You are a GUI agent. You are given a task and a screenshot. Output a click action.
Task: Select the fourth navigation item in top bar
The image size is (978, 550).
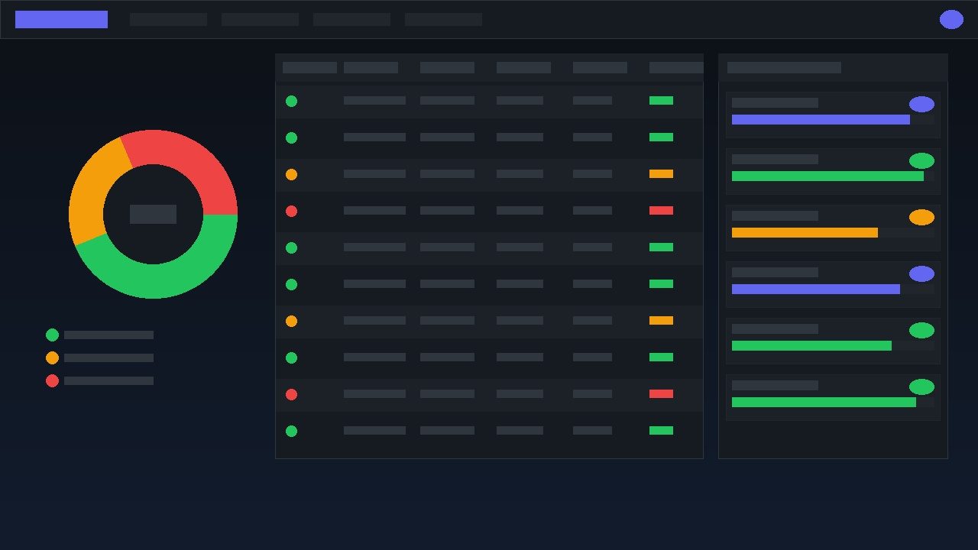[443, 19]
